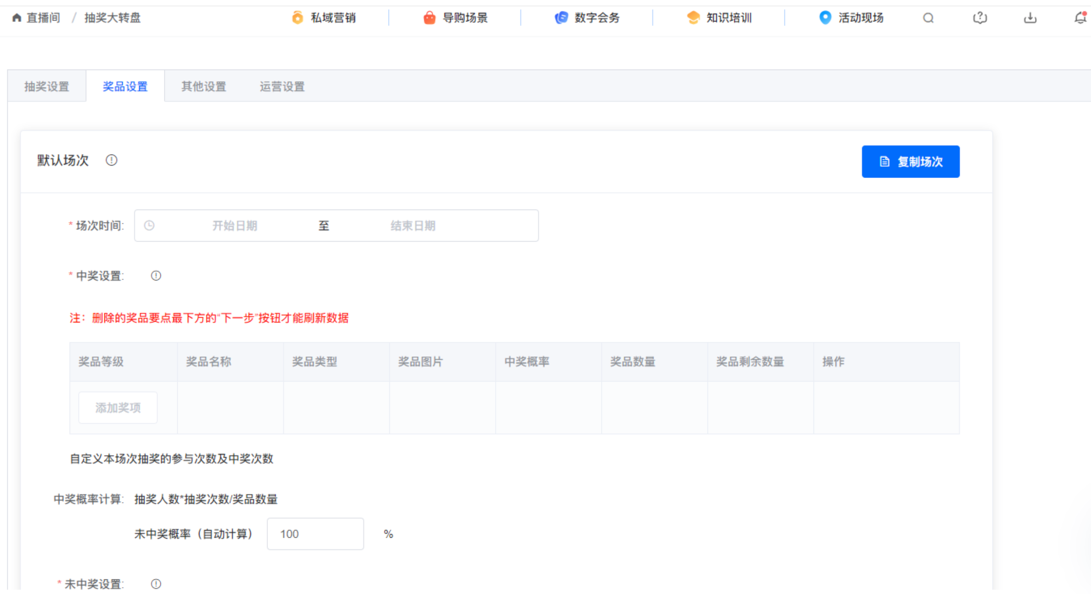Screen dimensions: 1091x594
Task: Click the home icon beside 直播间
Action: (x=16, y=18)
